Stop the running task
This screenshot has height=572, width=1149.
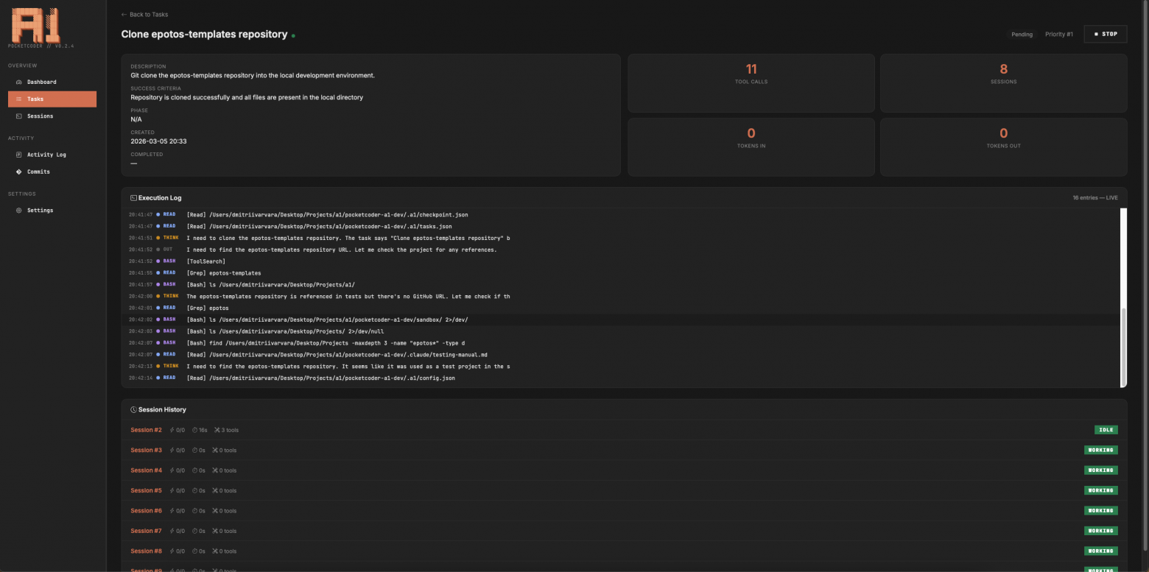1106,34
